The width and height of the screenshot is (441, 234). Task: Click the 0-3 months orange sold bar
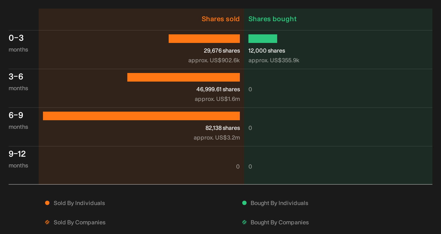204,39
